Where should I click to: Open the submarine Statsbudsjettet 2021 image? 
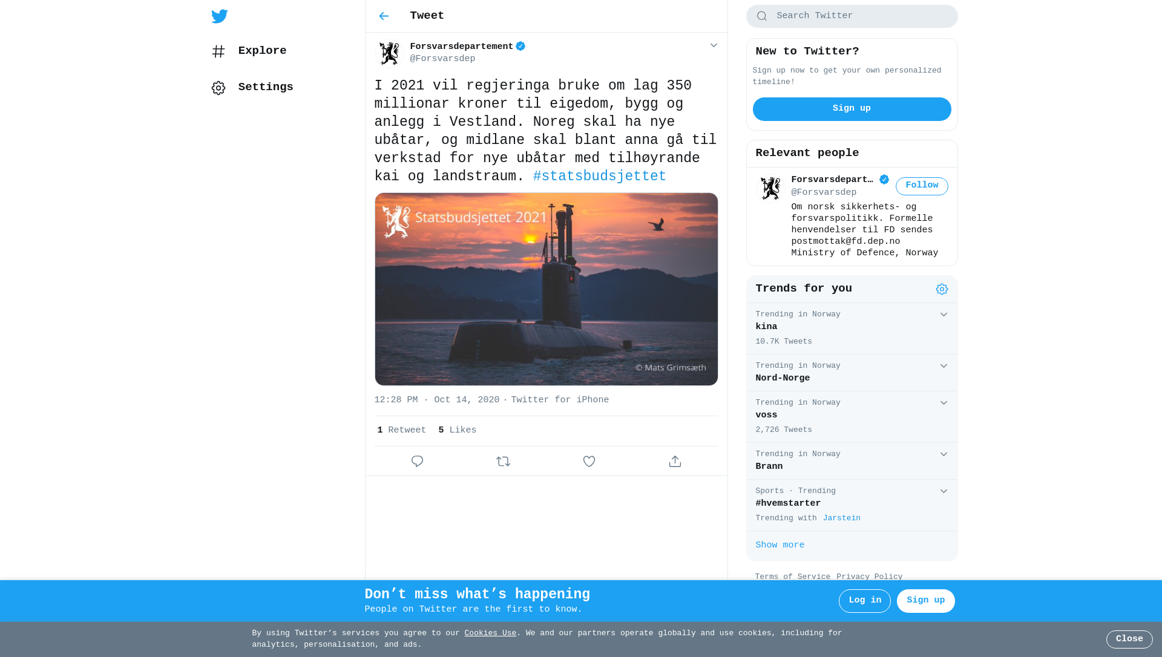click(x=546, y=289)
